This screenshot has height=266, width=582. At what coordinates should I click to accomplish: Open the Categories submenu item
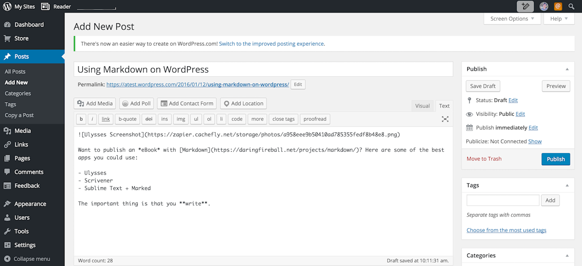(x=18, y=93)
